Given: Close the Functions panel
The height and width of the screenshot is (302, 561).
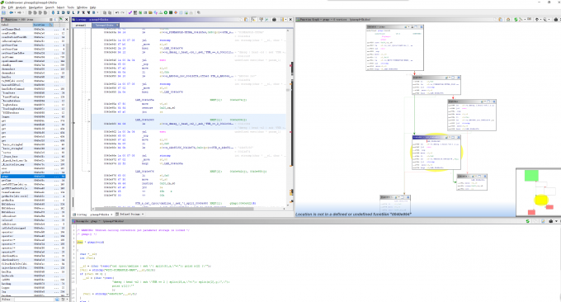Looking at the screenshot, I should [x=67, y=19].
